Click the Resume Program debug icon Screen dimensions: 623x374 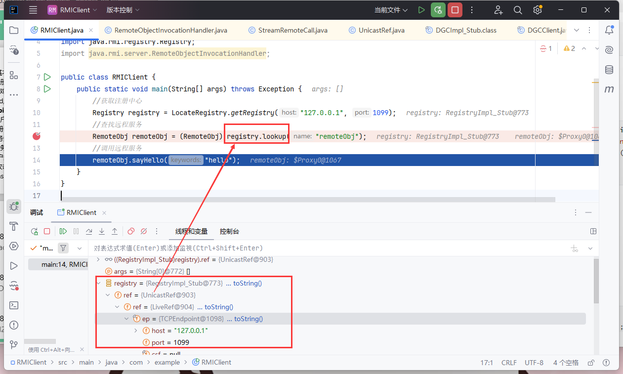[x=63, y=231]
